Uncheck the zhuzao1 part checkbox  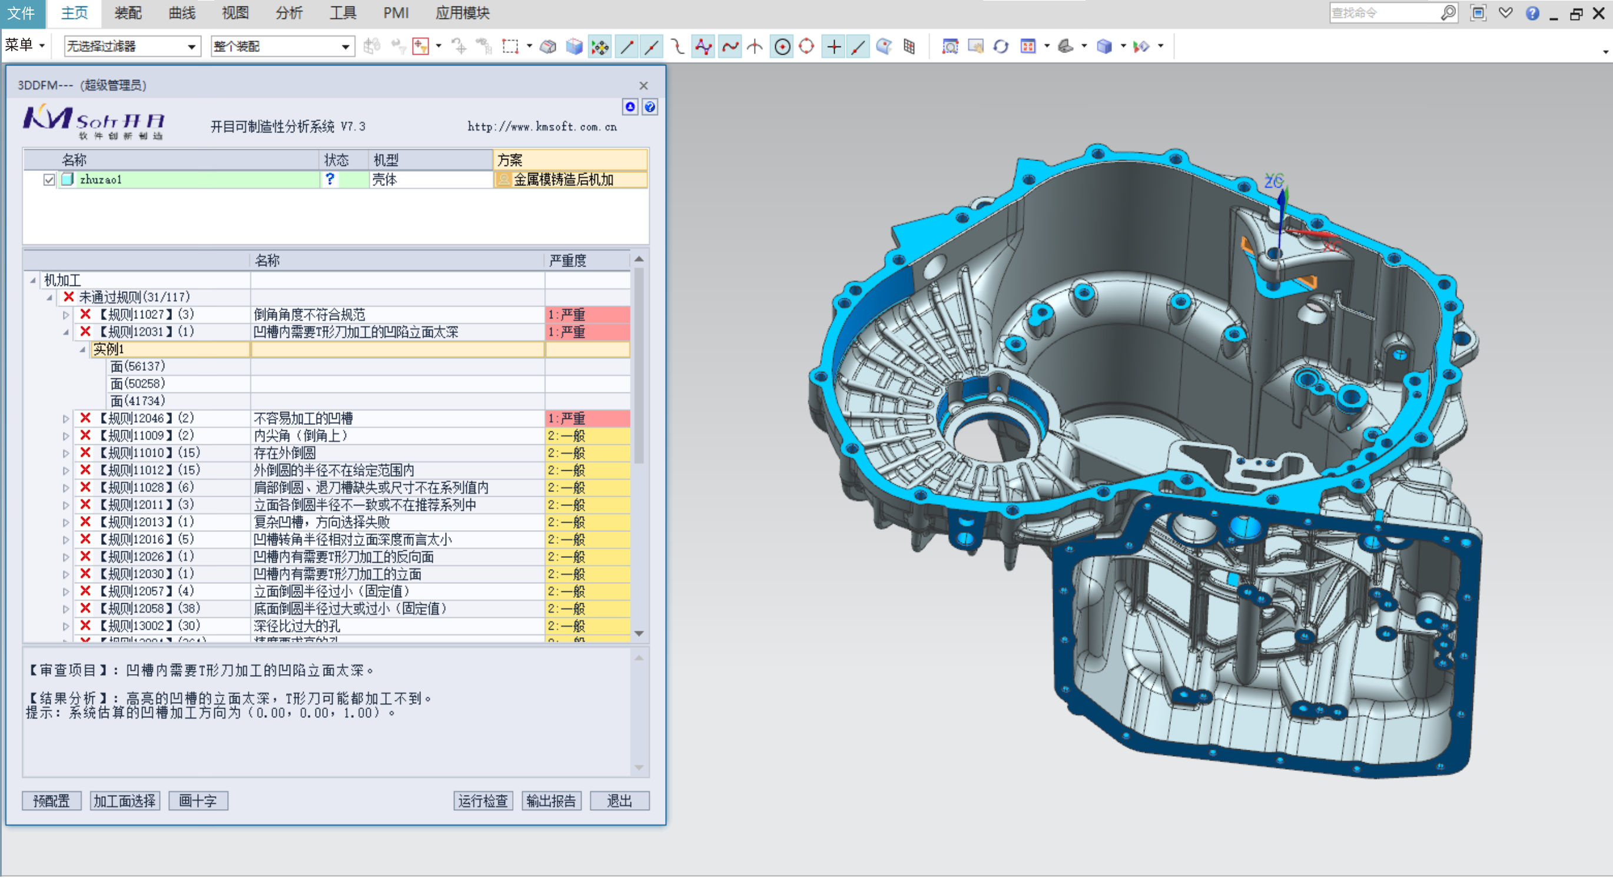(49, 180)
